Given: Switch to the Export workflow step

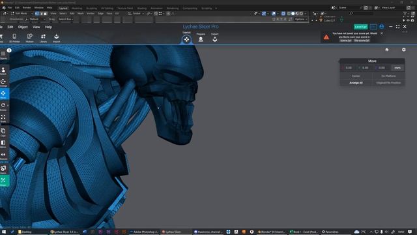Looking at the screenshot, I should point(214,38).
